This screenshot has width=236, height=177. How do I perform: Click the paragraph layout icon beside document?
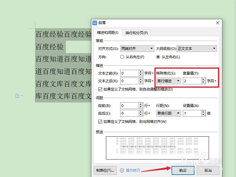(18, 96)
